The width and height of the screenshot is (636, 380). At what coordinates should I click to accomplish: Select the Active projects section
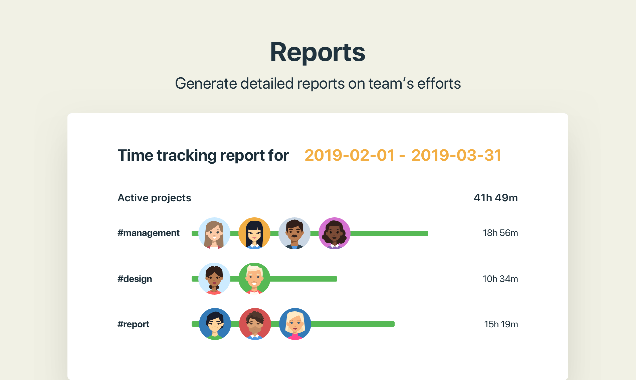coord(154,197)
